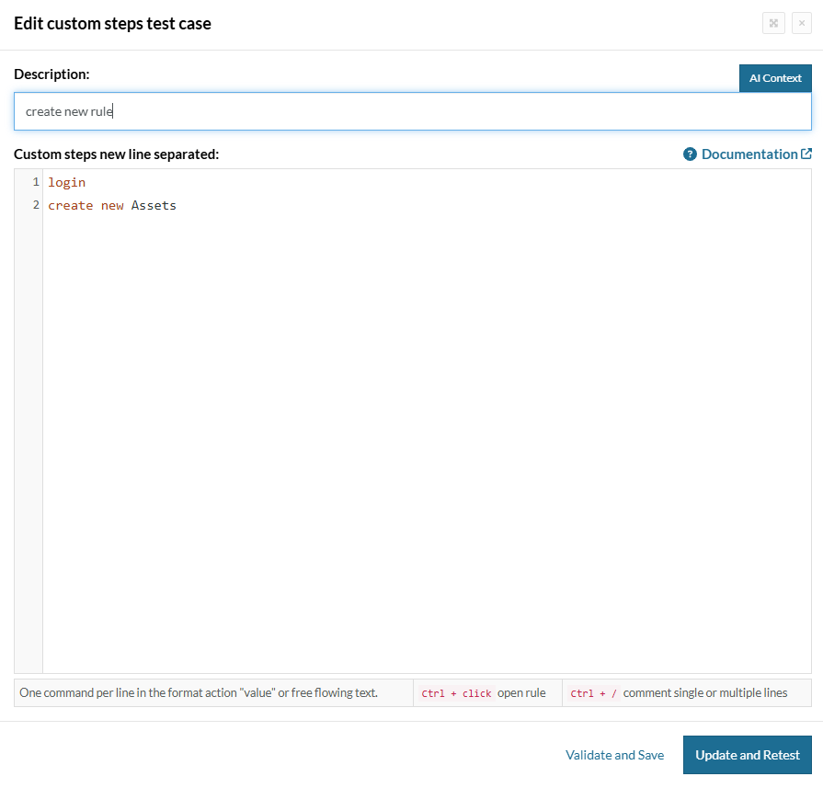
Task: Expand the dialog to fullscreen
Action: point(773,23)
